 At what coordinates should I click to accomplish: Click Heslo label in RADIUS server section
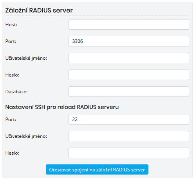(12, 75)
